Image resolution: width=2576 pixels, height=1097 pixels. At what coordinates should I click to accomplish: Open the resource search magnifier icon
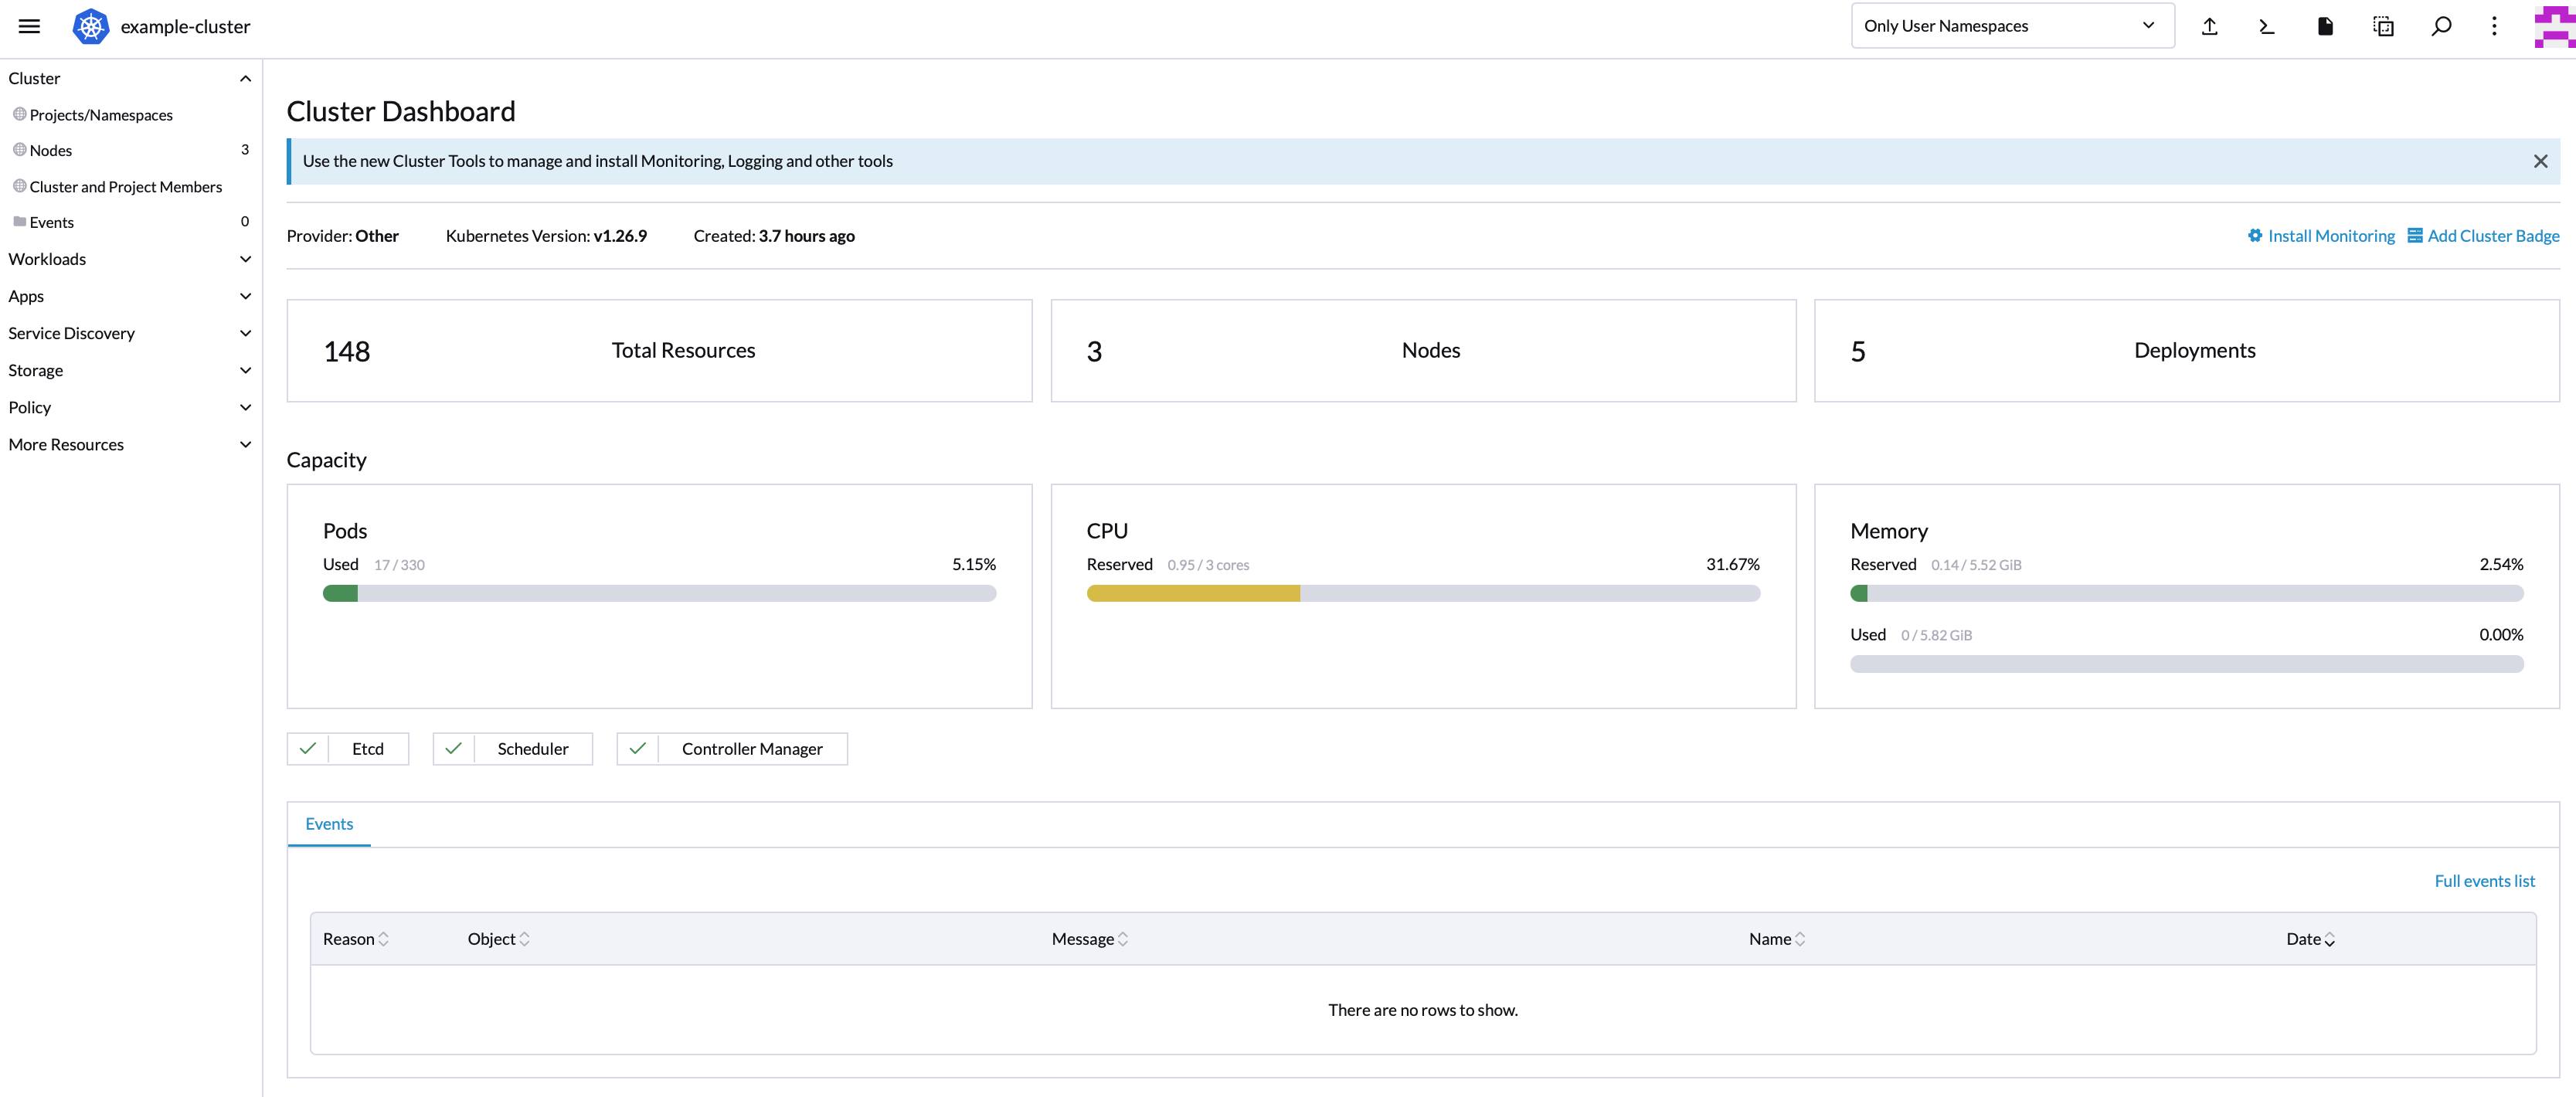(2441, 26)
